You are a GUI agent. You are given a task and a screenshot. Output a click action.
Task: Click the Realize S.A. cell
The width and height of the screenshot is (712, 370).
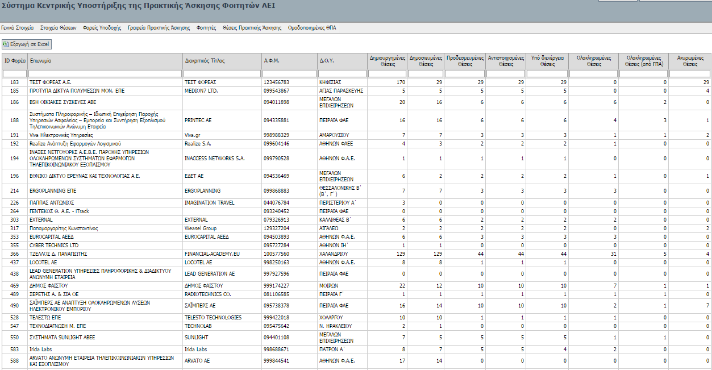[x=222, y=144]
